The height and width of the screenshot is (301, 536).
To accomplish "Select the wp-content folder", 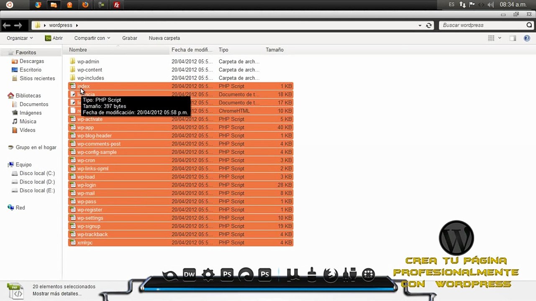I will [x=90, y=70].
